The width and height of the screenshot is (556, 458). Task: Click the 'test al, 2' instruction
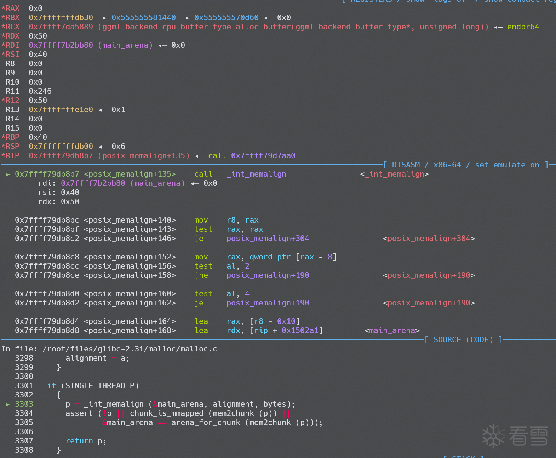[x=222, y=266]
